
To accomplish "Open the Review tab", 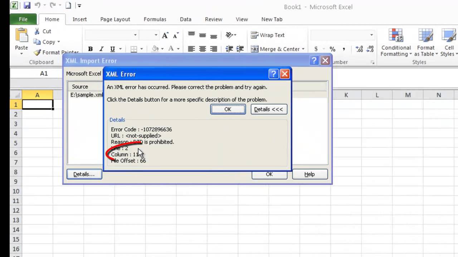I will pos(214,19).
